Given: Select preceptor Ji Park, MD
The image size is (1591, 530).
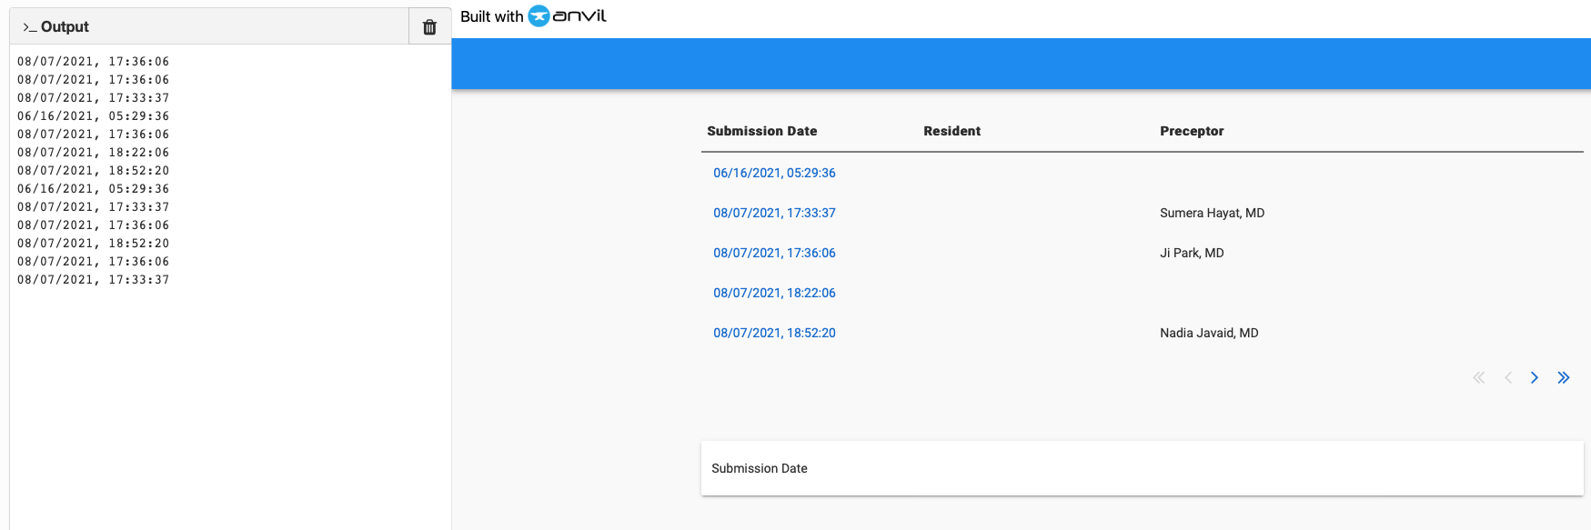Looking at the screenshot, I should click(1192, 253).
